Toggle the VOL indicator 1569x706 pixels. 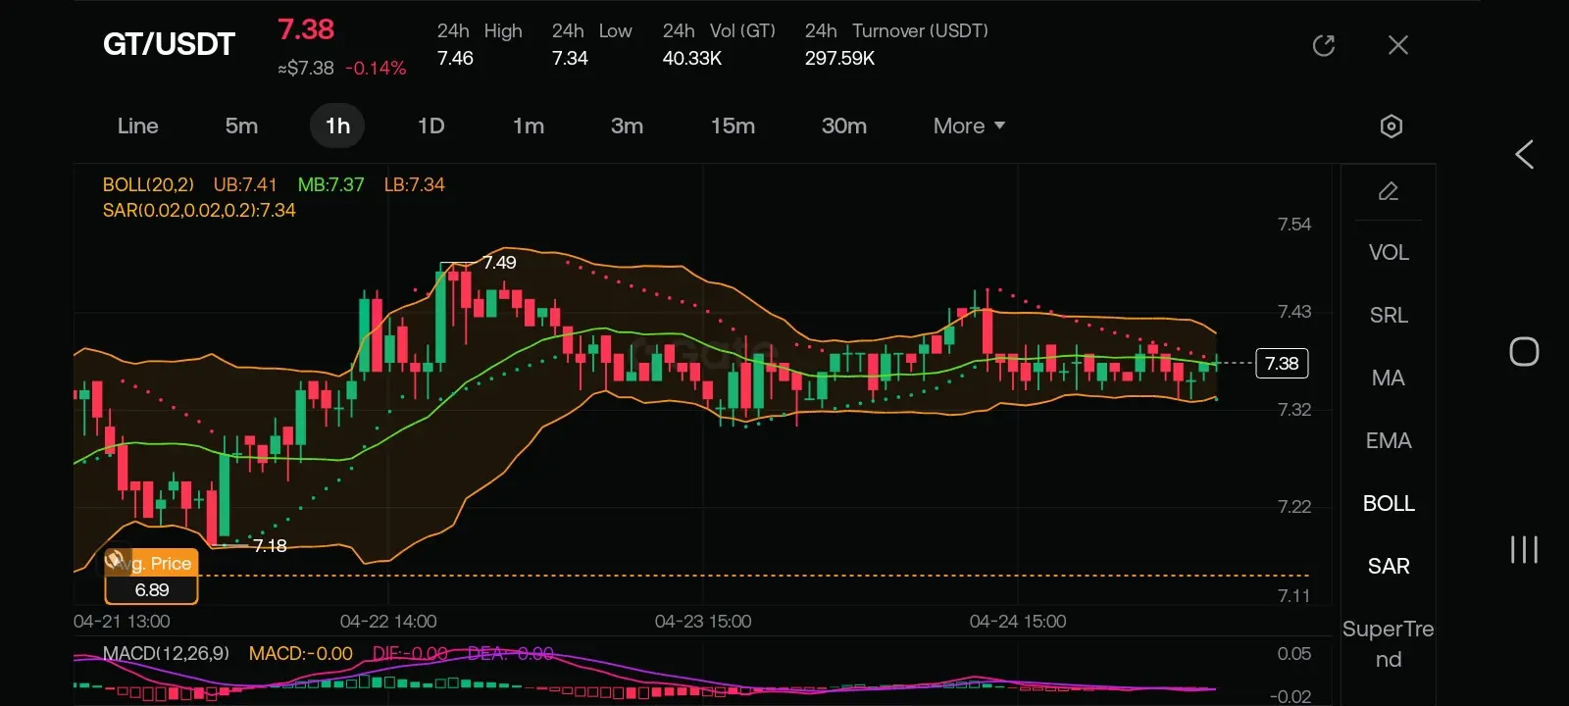pyautogui.click(x=1389, y=252)
